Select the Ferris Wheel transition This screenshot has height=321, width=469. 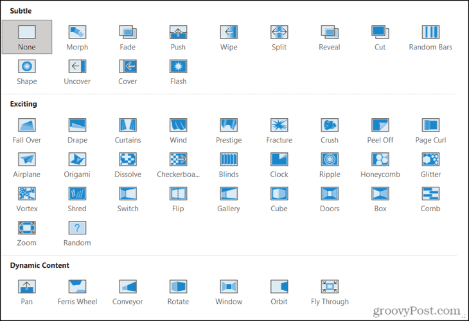point(77,292)
